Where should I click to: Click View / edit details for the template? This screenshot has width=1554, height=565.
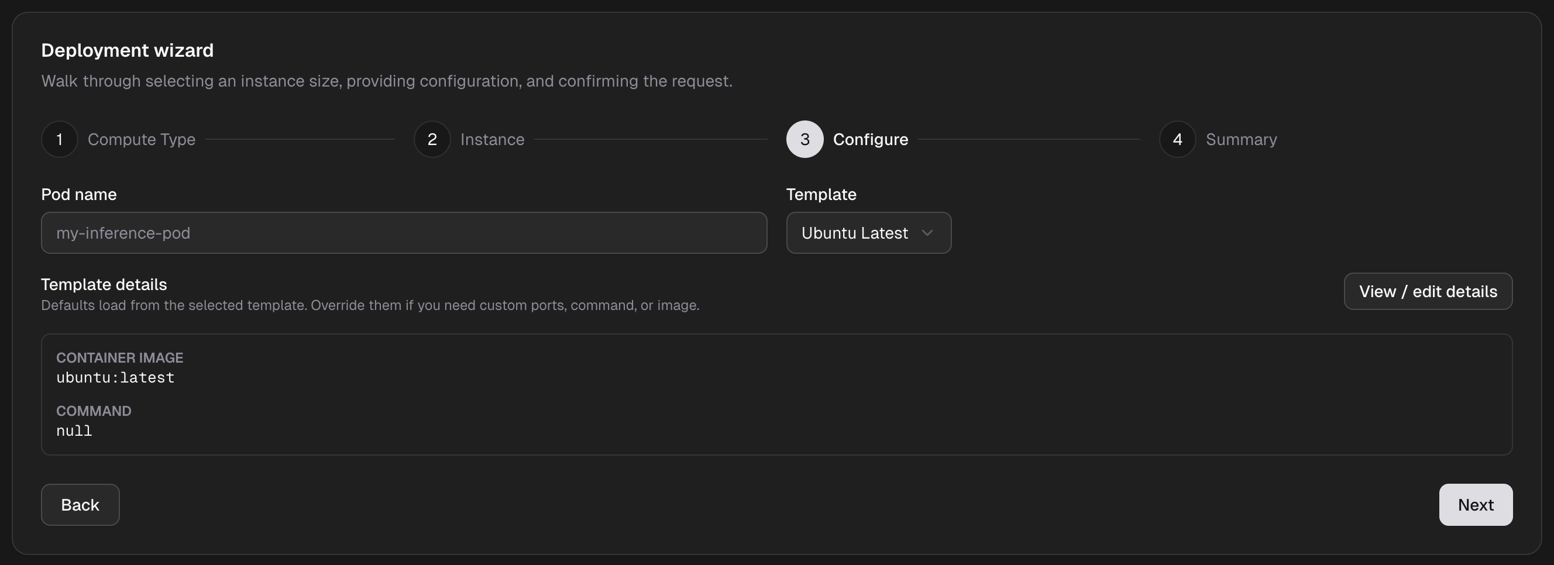(x=1428, y=291)
